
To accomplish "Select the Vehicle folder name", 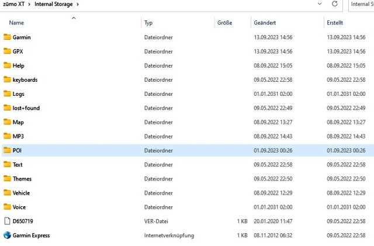I will click(21, 193).
